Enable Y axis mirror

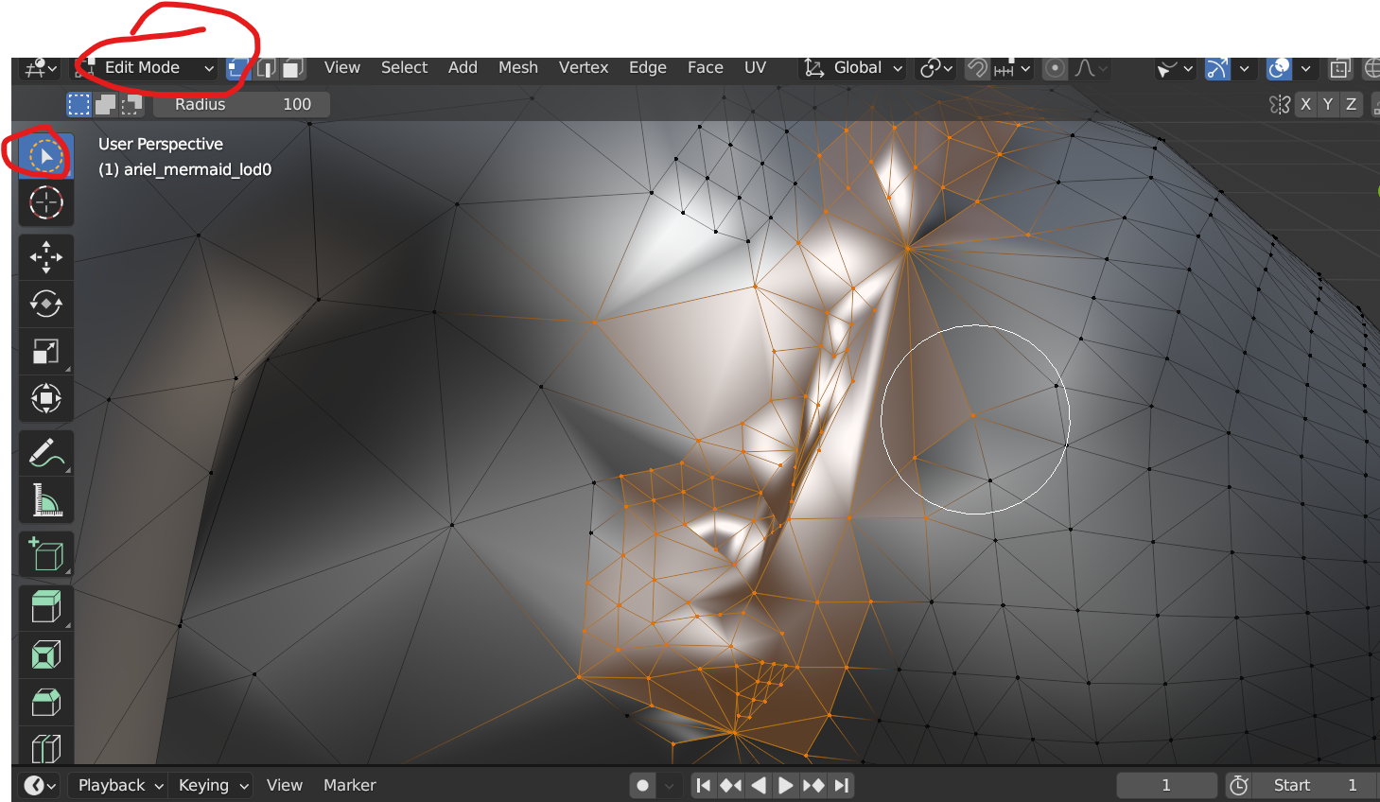(x=1328, y=104)
